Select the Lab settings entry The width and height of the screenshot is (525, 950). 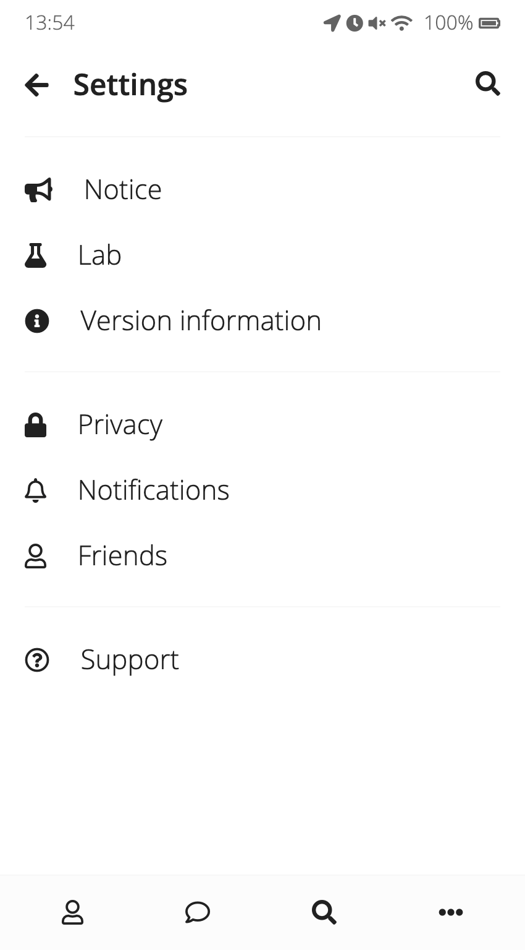99,255
